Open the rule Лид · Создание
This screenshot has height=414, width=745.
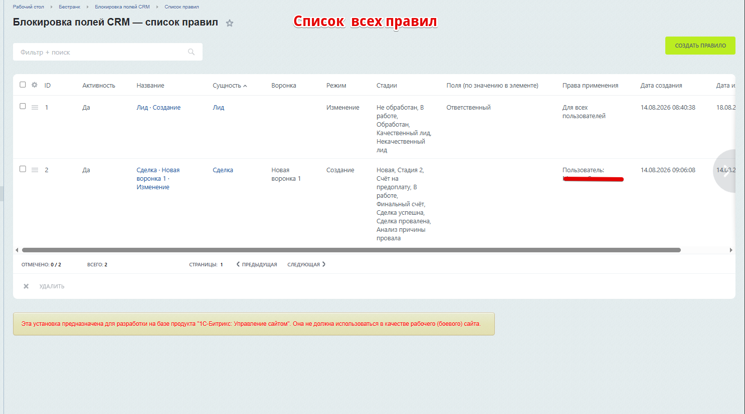158,108
